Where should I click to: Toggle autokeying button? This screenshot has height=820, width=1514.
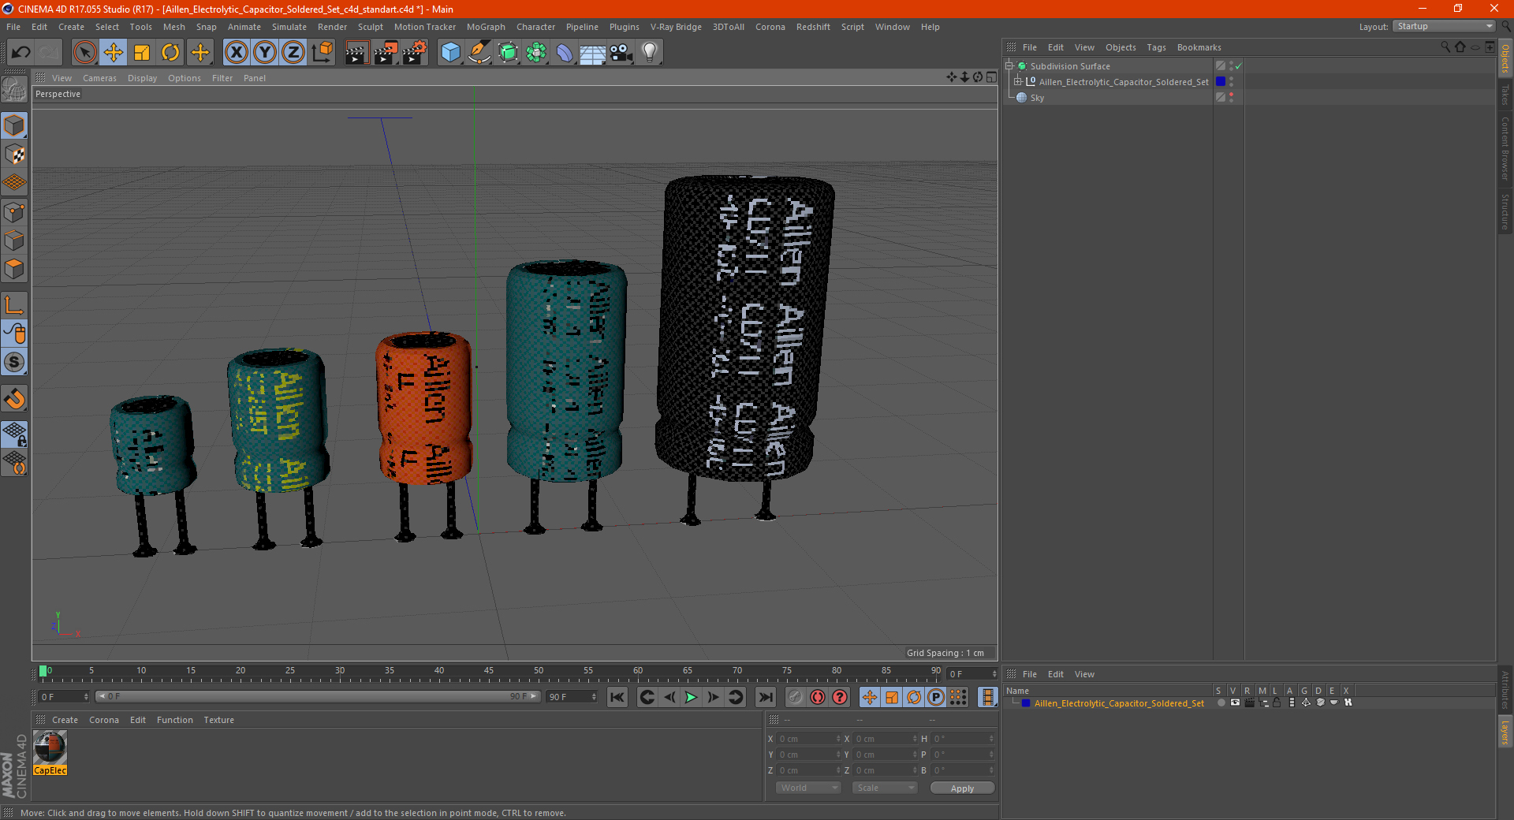tap(818, 697)
